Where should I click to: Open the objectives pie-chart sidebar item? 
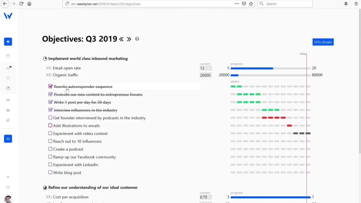click(x=8, y=88)
